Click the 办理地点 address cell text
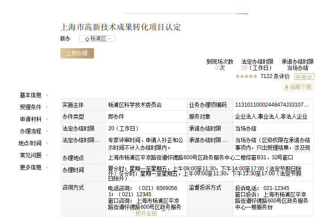 tap(200, 157)
